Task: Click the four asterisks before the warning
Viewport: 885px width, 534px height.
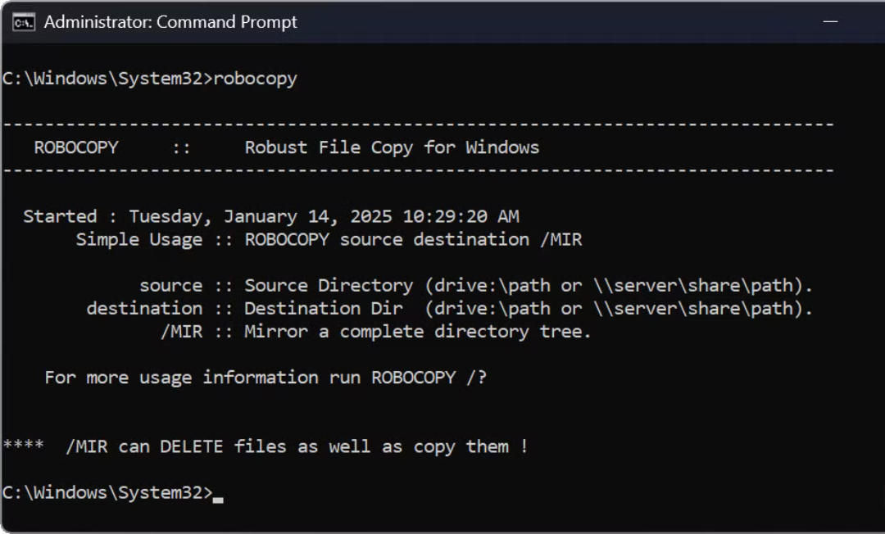Action: pyautogui.click(x=23, y=446)
